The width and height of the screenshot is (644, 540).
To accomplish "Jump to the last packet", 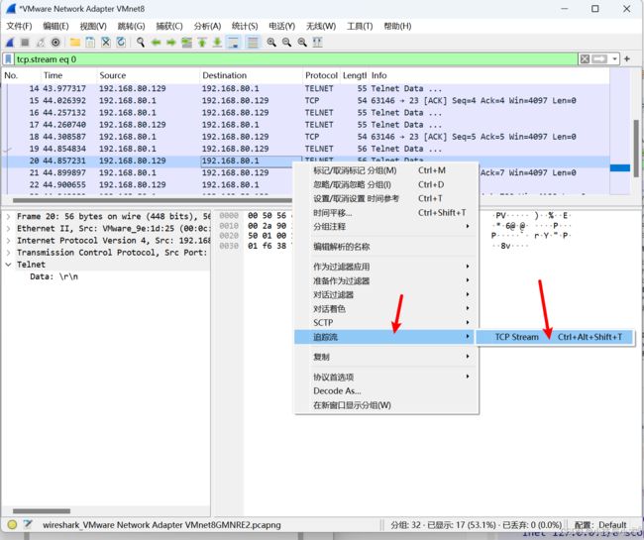I will click(217, 42).
